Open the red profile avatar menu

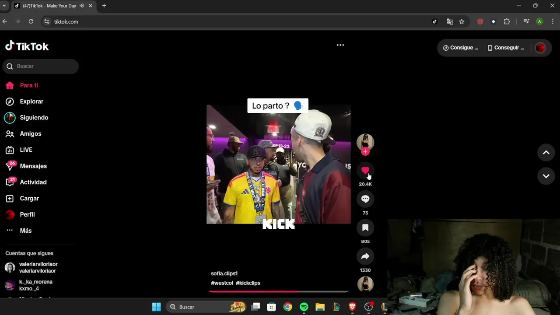540,48
